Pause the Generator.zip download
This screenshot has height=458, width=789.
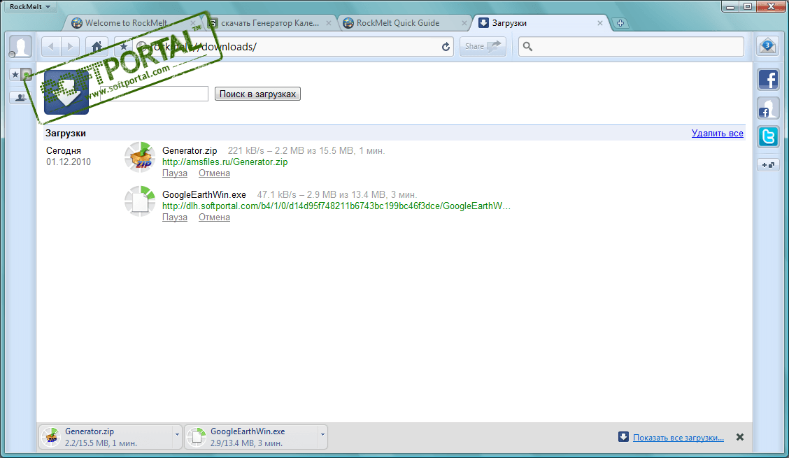pos(175,173)
